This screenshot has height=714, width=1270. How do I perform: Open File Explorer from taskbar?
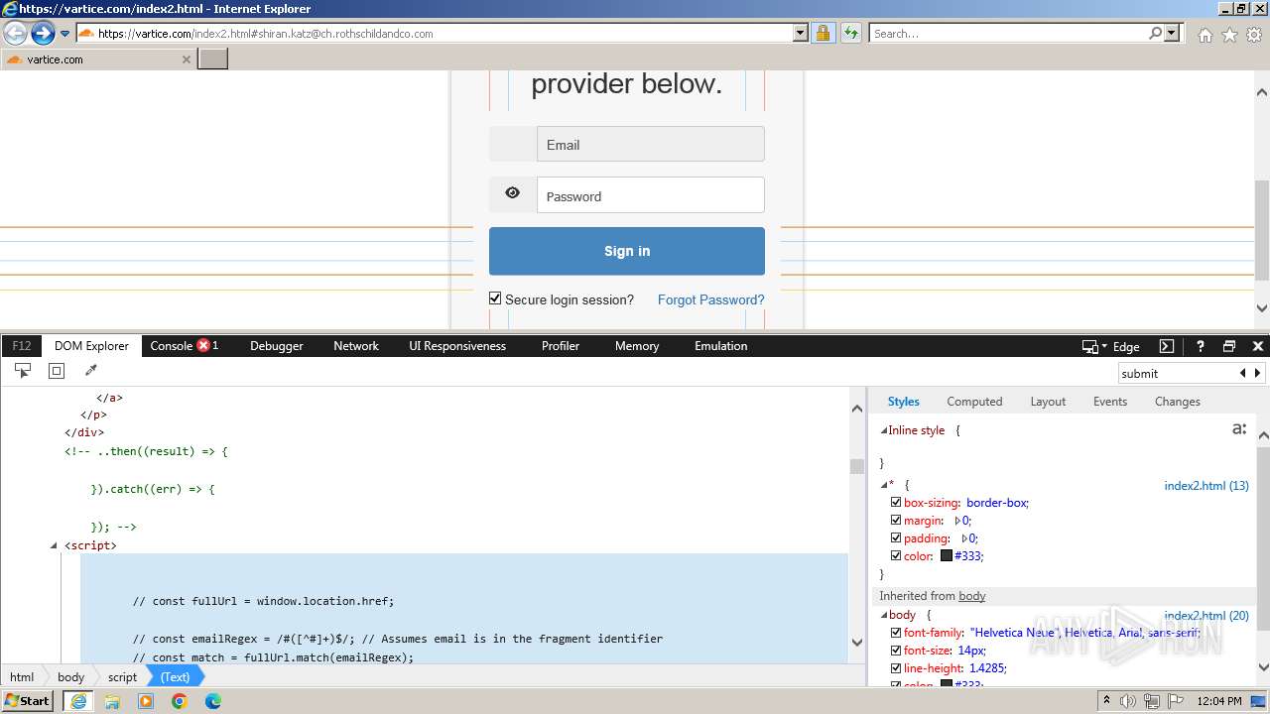112,701
